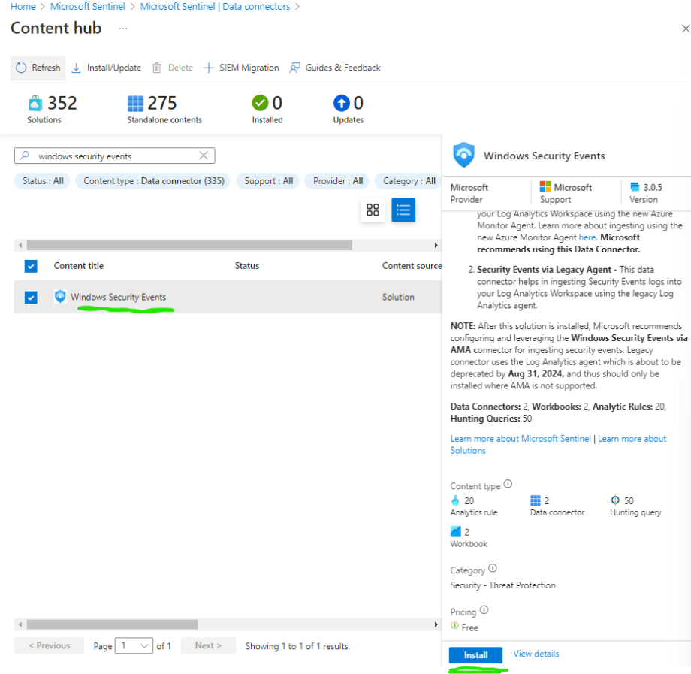691x674 pixels.
Task: Click the 275 Standalone contents counter
Action: (164, 109)
